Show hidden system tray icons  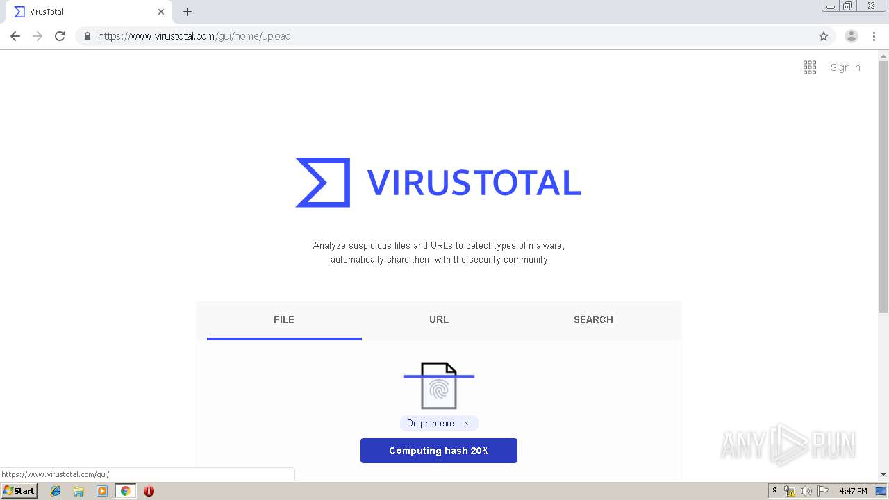tap(774, 491)
